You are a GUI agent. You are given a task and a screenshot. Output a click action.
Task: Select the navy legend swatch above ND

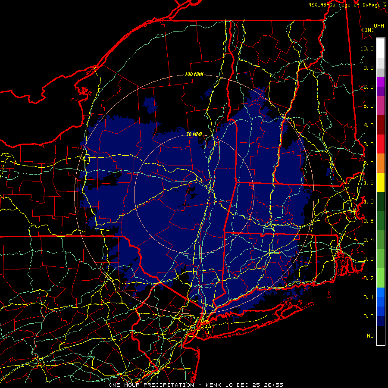pyautogui.click(x=381, y=321)
